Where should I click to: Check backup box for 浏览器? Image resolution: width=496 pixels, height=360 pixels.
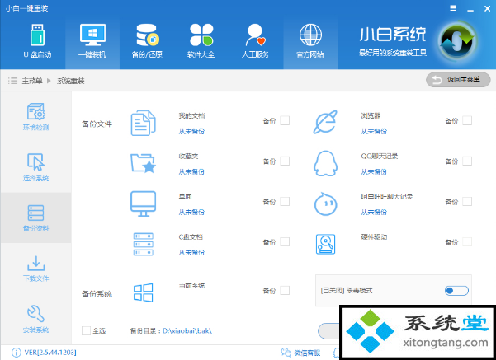467,120
